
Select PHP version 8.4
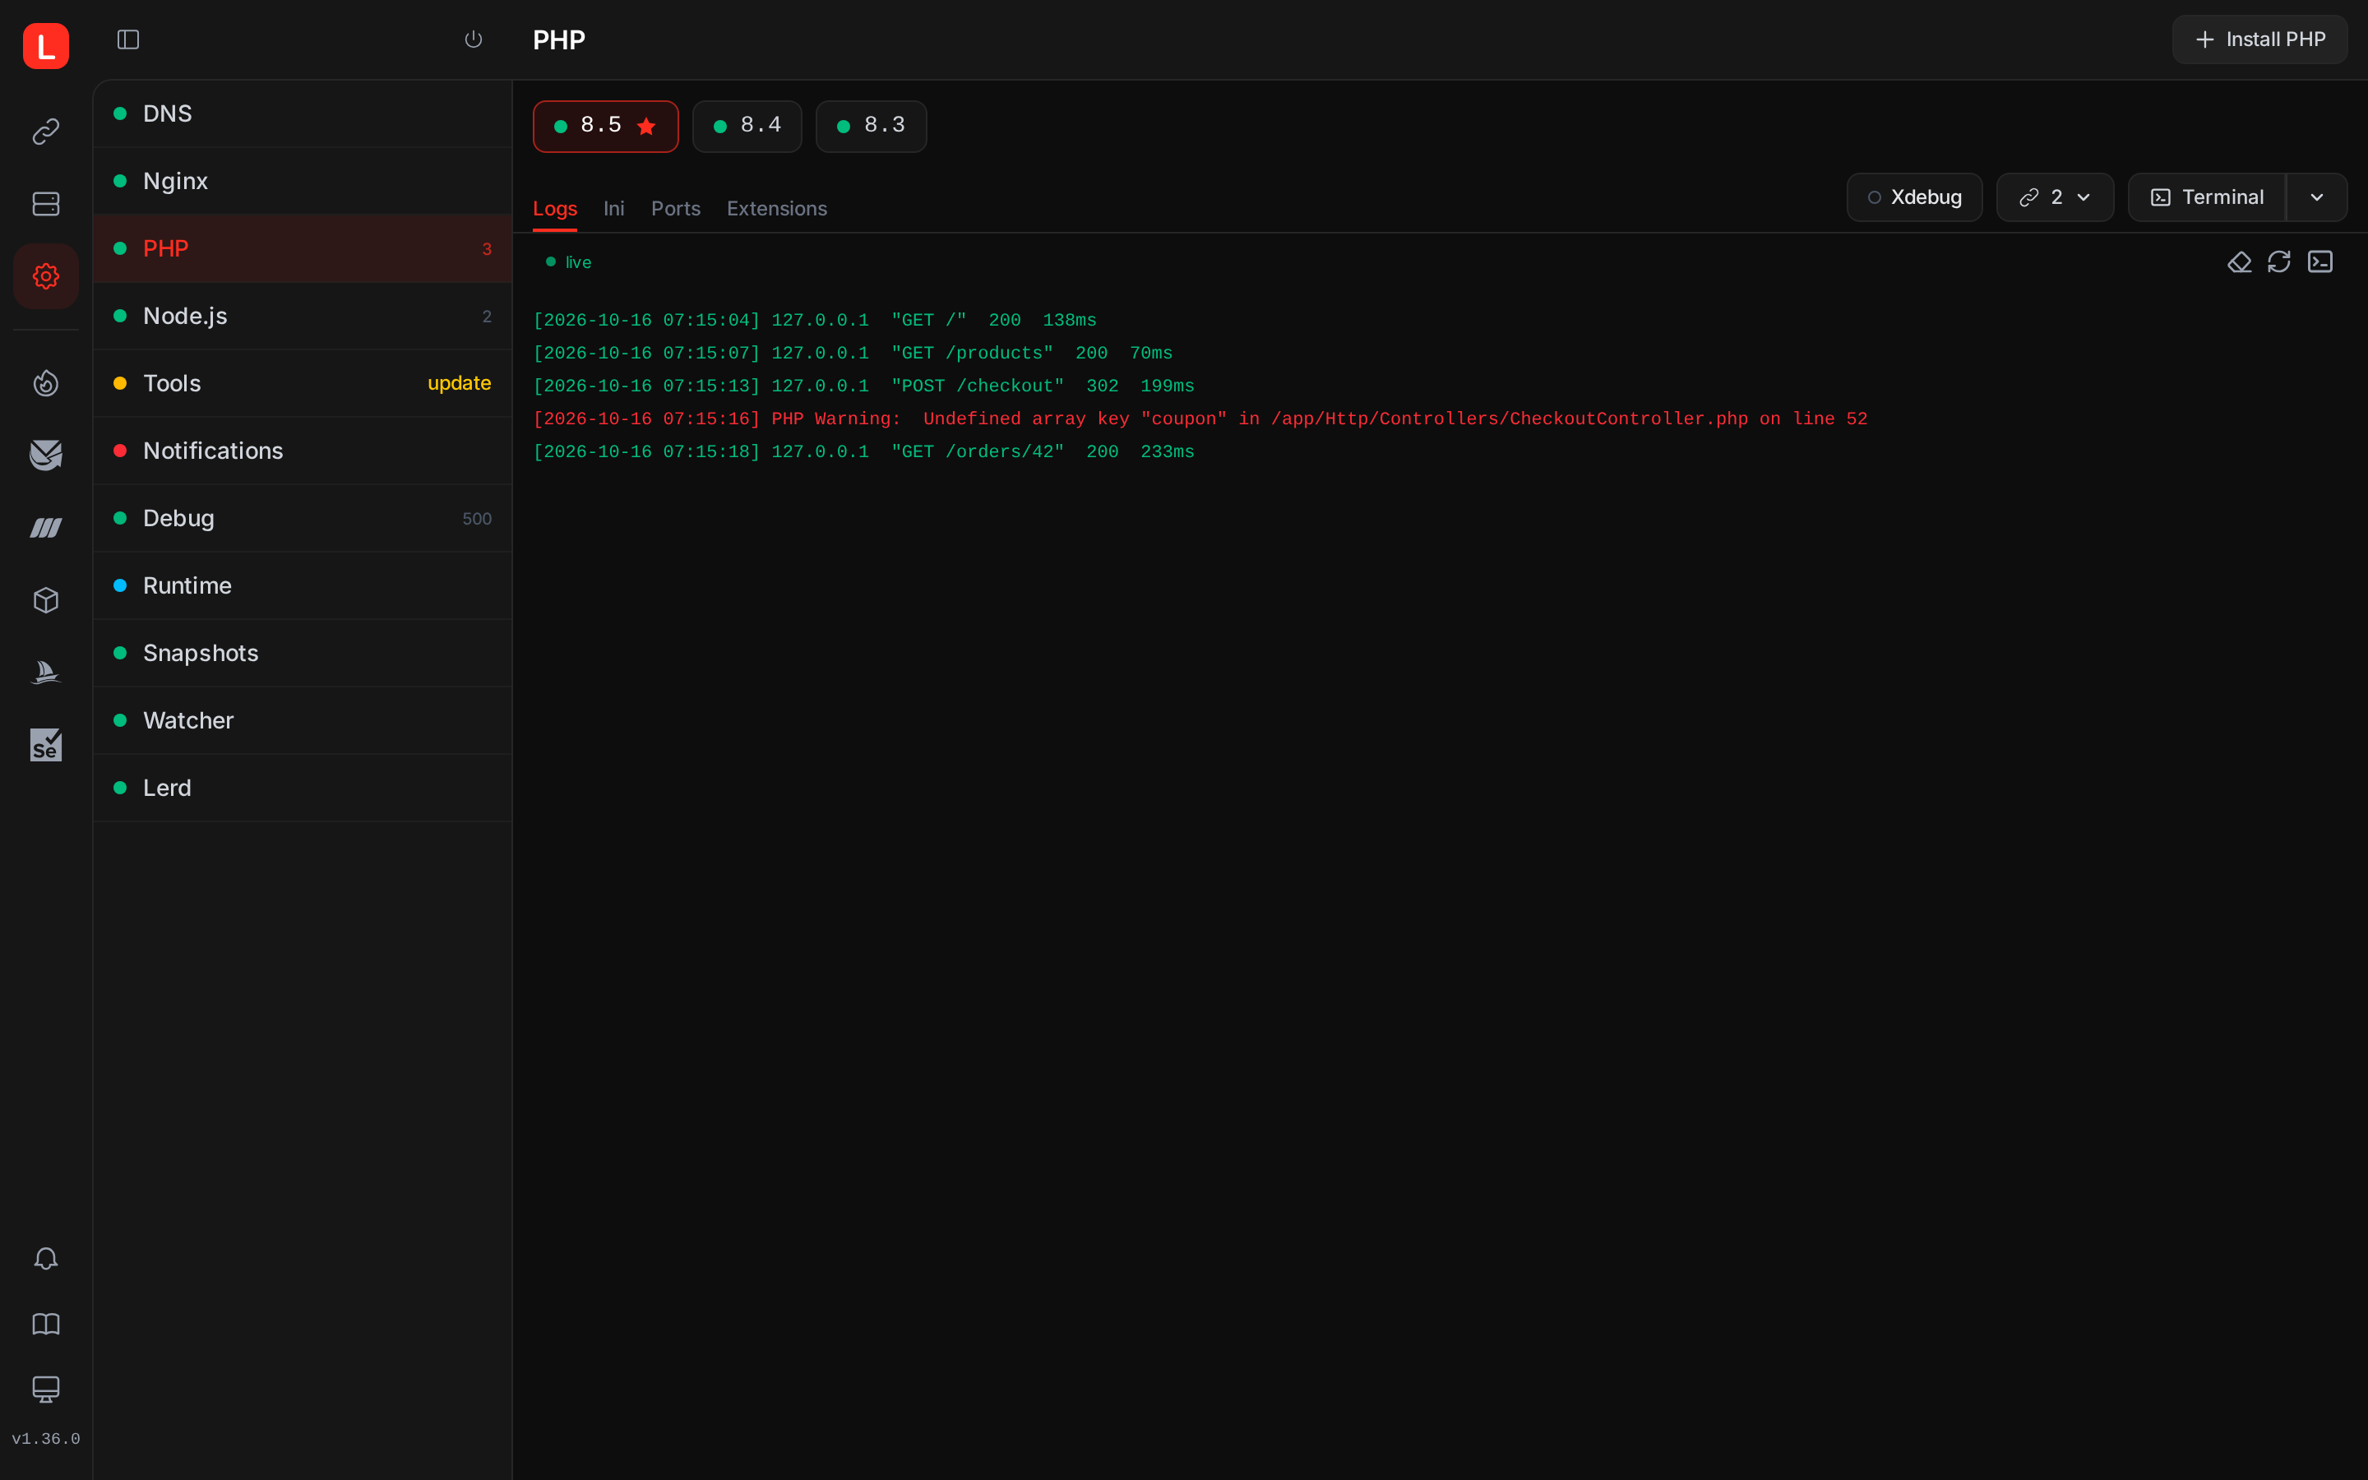(x=747, y=127)
